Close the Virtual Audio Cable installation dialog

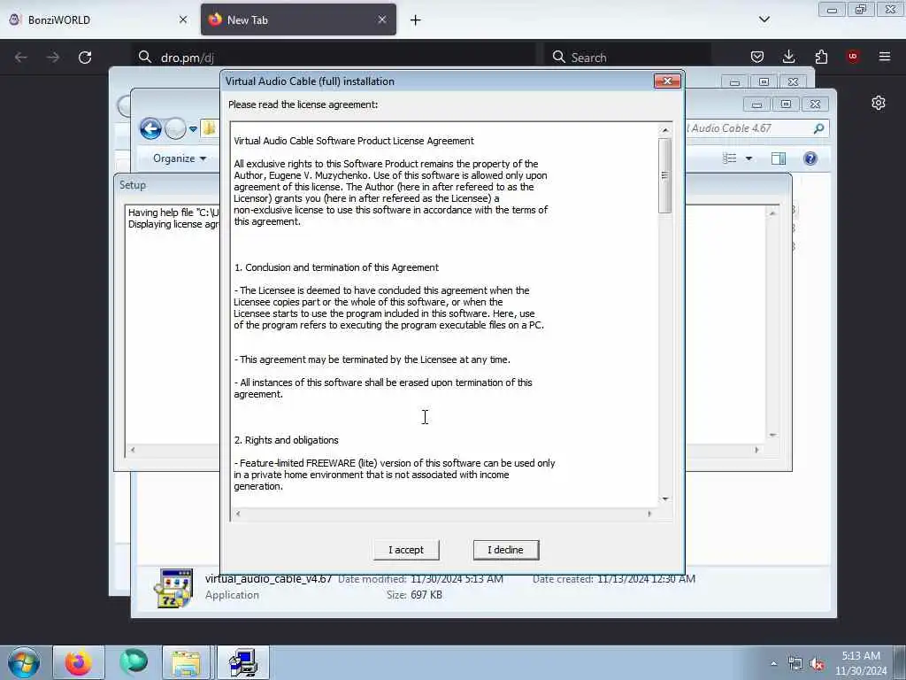tap(667, 81)
